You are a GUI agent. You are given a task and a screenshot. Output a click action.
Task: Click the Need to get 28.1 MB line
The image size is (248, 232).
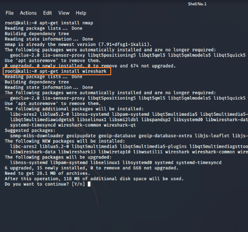click(47, 173)
